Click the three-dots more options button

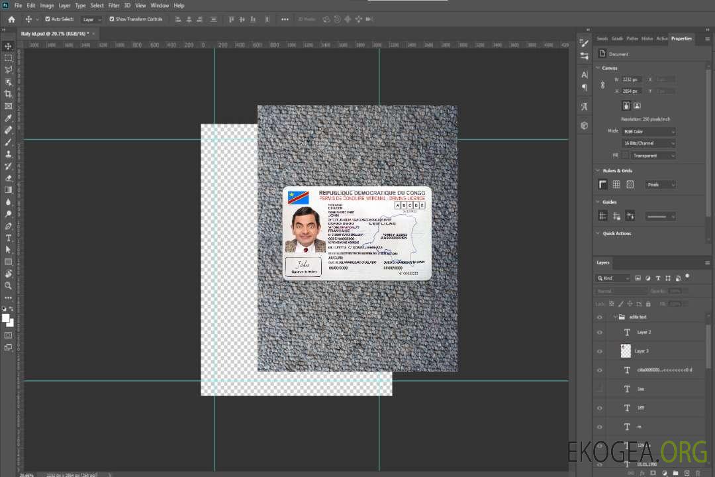[x=285, y=19]
